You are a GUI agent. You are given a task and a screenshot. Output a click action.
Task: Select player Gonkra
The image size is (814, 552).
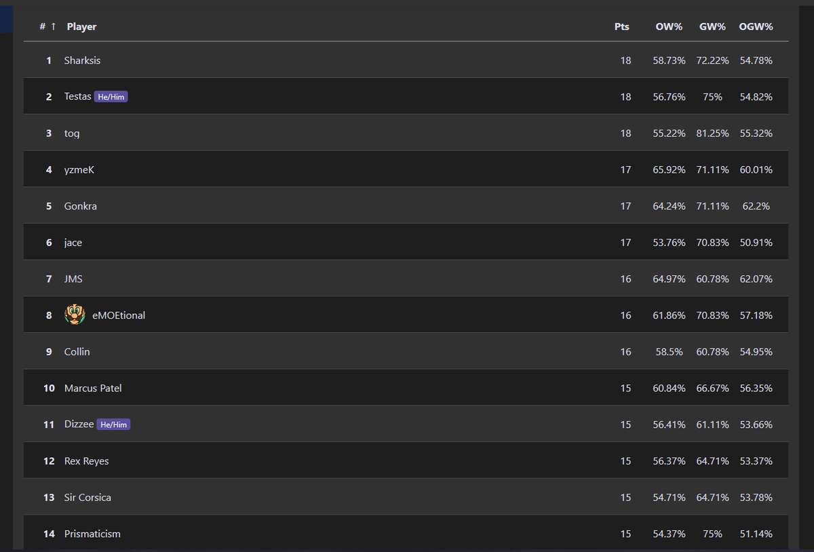[x=80, y=206]
